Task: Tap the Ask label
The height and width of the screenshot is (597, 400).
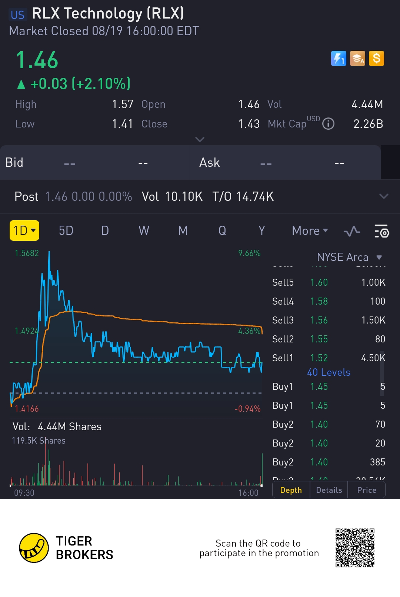Action: click(x=210, y=162)
